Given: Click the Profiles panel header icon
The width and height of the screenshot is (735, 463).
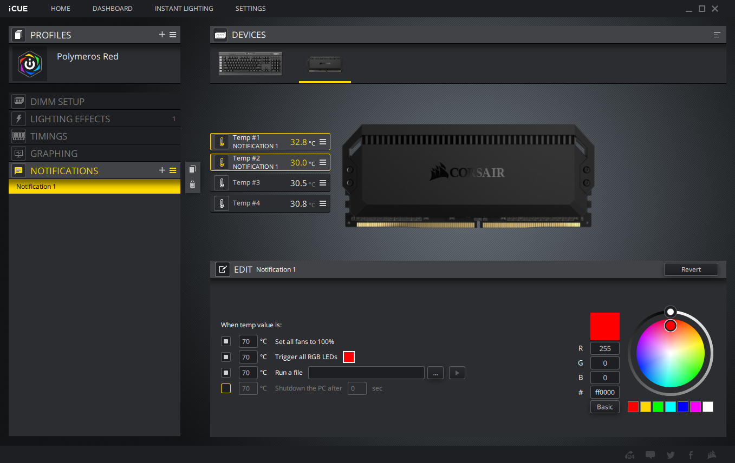Looking at the screenshot, I should click(18, 35).
